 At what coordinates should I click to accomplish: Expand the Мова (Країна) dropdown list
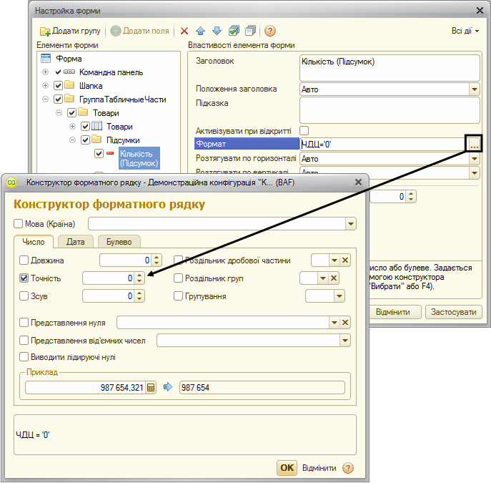(351, 224)
